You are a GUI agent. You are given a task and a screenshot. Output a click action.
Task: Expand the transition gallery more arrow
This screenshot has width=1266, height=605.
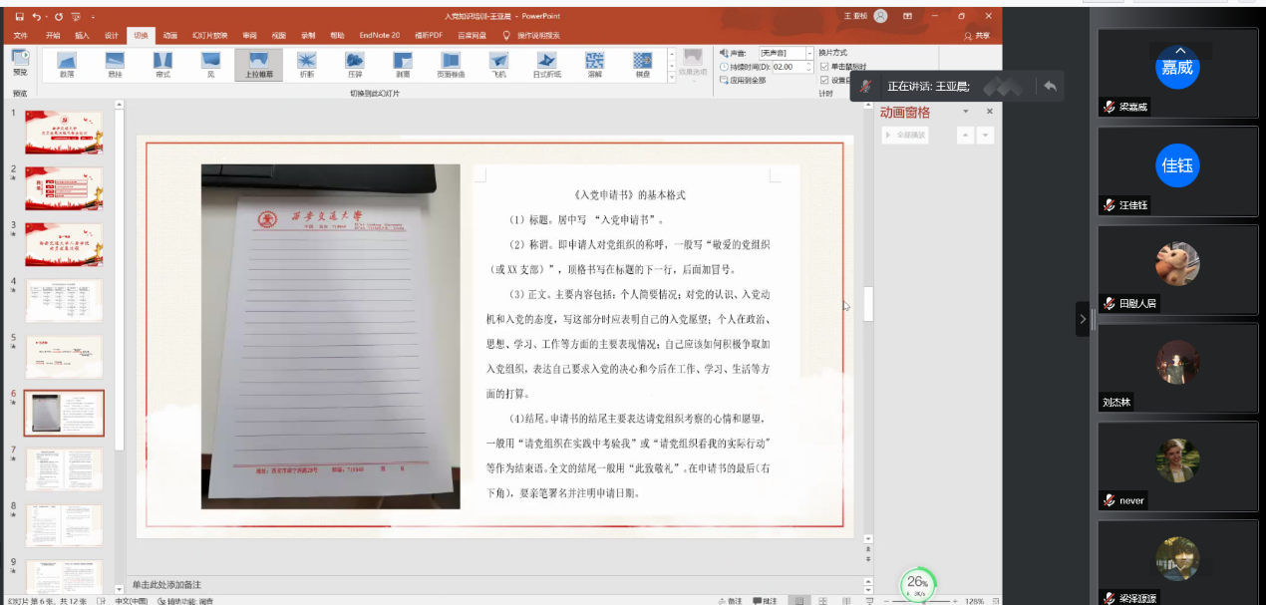point(672,77)
